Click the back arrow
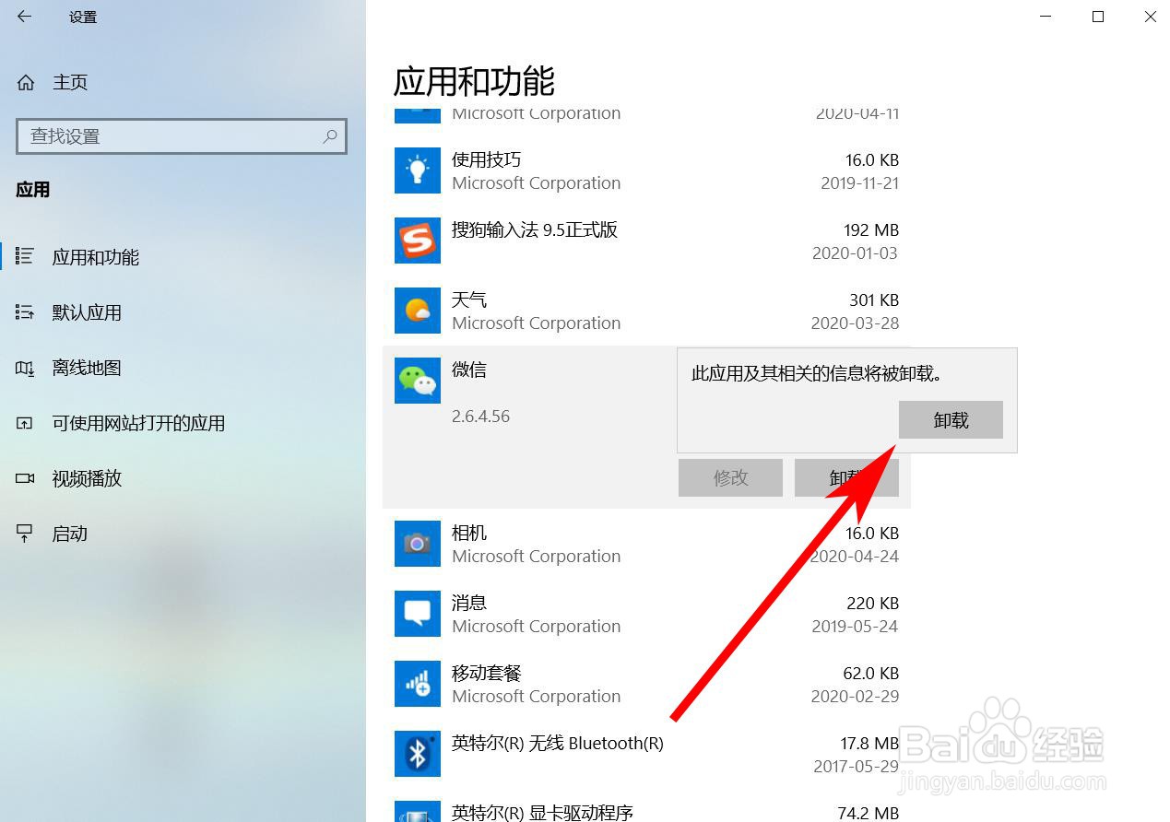This screenshot has height=822, width=1170. 23,16
